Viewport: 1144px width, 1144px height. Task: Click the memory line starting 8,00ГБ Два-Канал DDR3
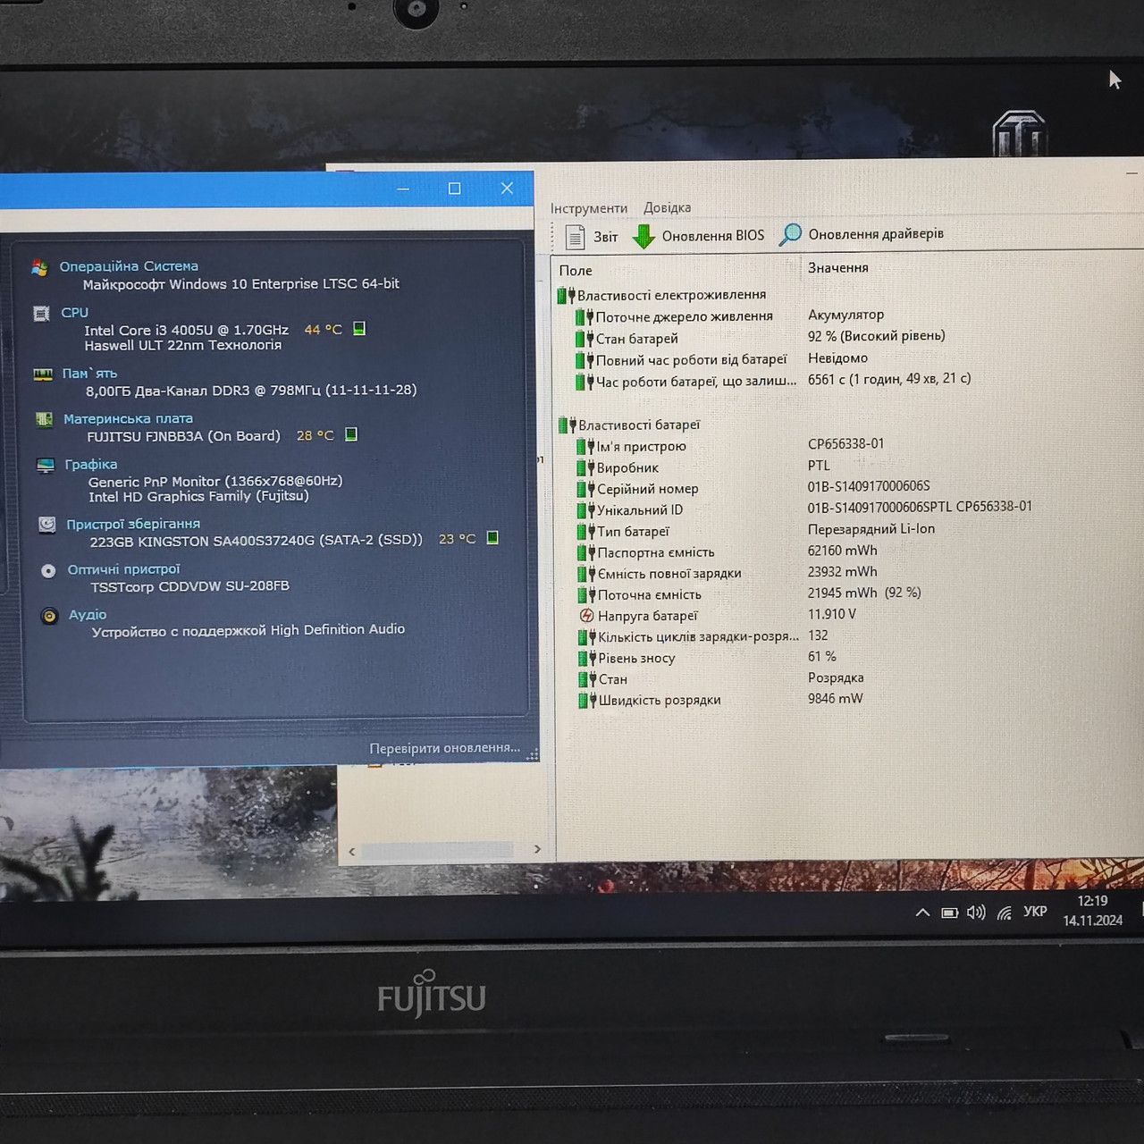click(251, 391)
